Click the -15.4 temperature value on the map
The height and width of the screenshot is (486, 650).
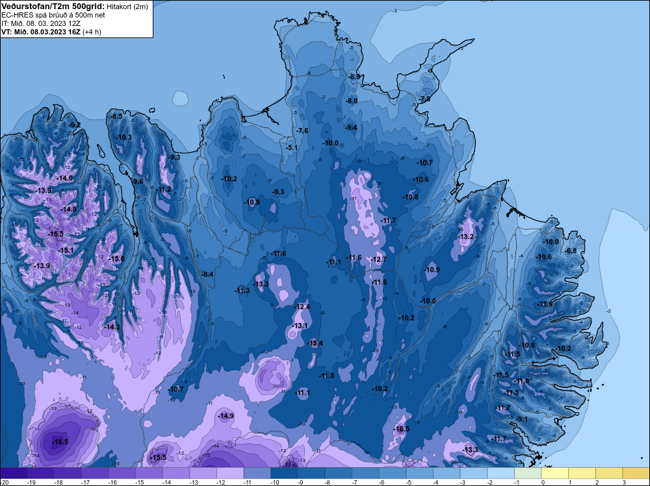coord(315,343)
